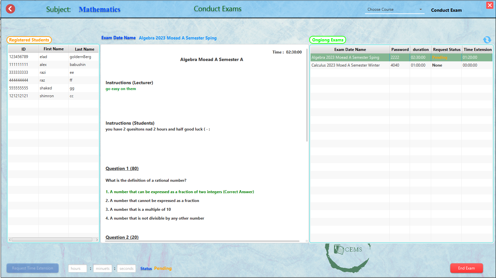The height and width of the screenshot is (278, 496).
Task: Select the student row for elad goldernBerg
Action: pyautogui.click(x=52, y=56)
